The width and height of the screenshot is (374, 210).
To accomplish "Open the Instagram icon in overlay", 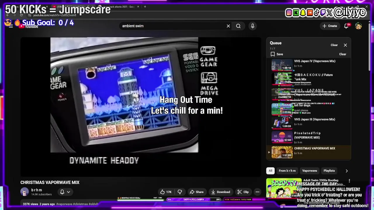I will click(289, 13).
